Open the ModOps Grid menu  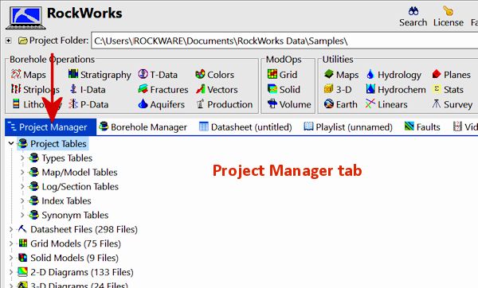(x=282, y=75)
